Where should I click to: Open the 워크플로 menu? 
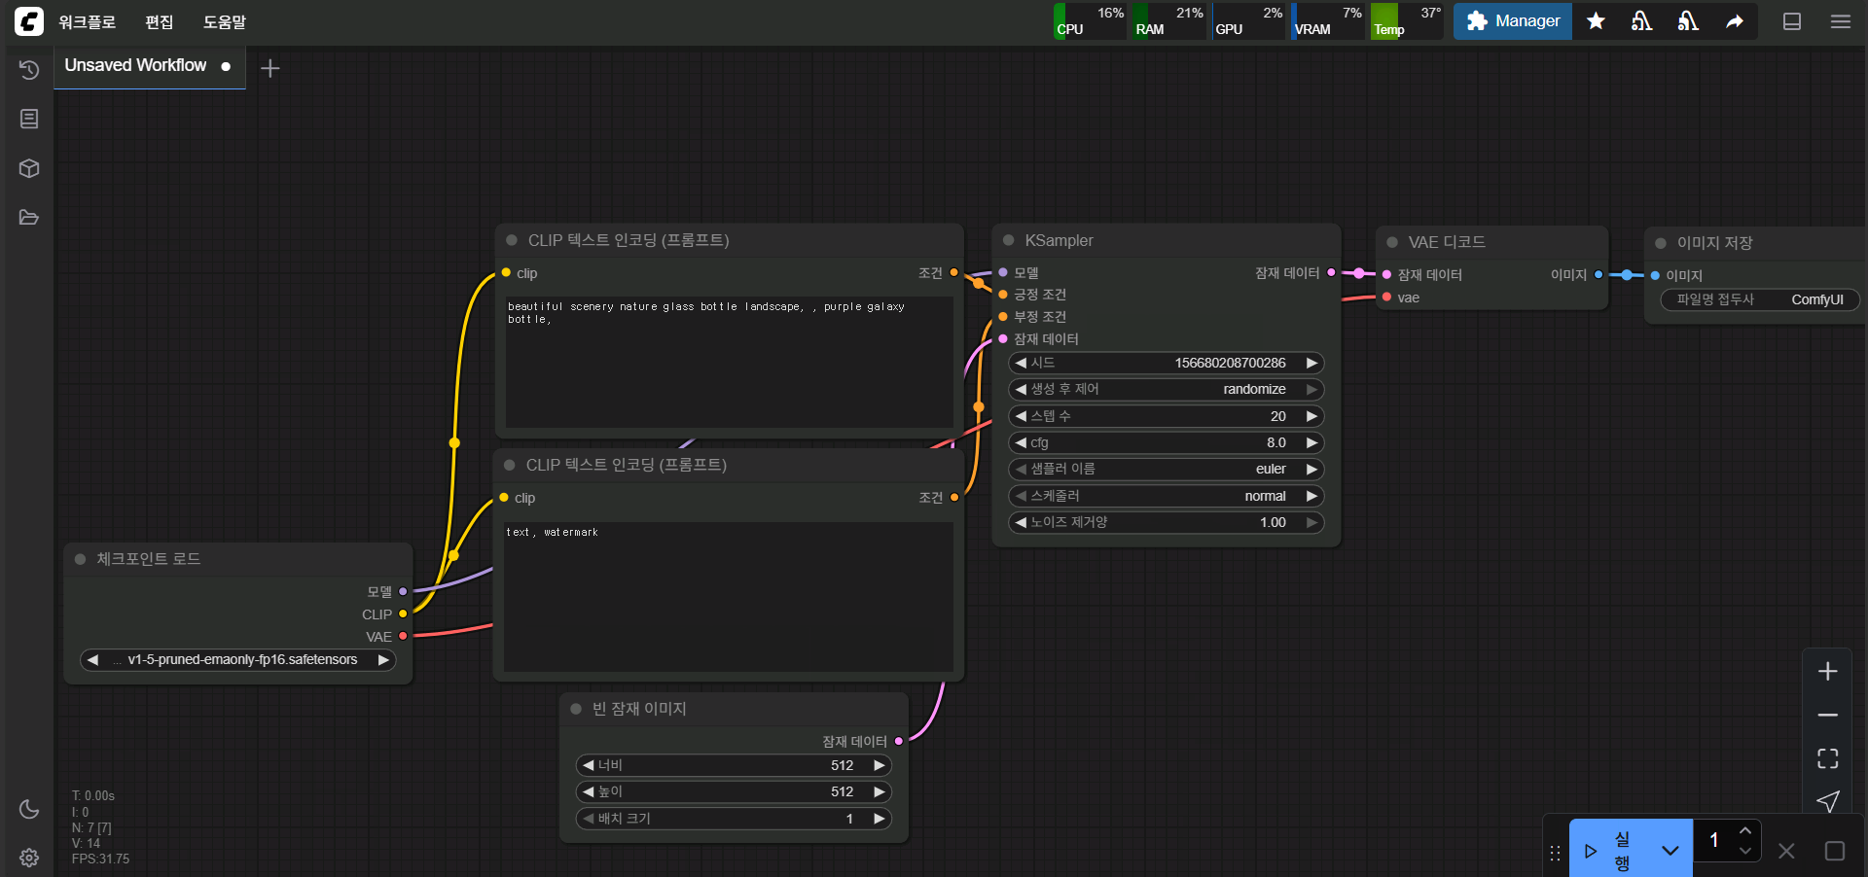tap(87, 21)
